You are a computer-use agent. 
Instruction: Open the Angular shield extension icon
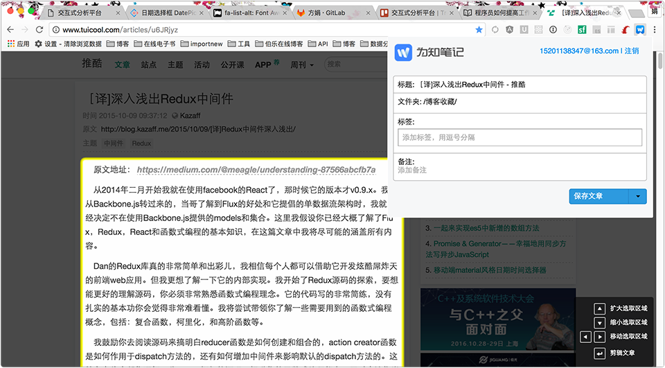coord(509,30)
